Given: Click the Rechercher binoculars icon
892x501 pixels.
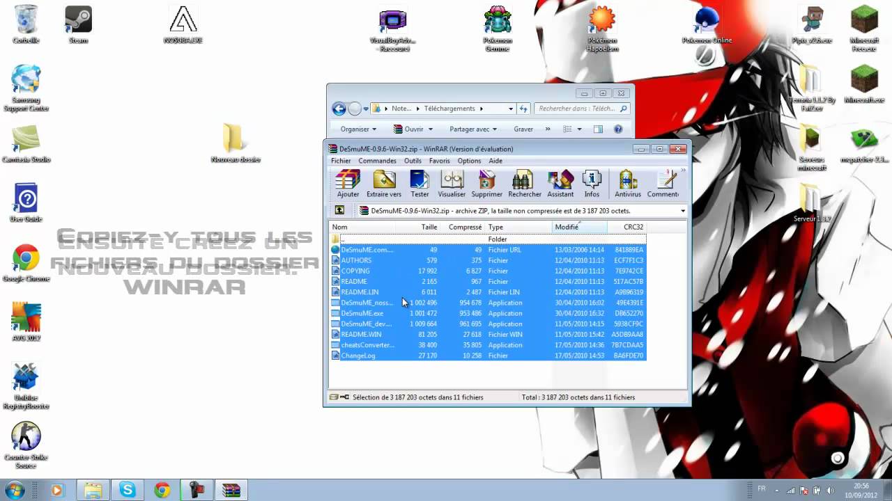Looking at the screenshot, I should point(525,184).
